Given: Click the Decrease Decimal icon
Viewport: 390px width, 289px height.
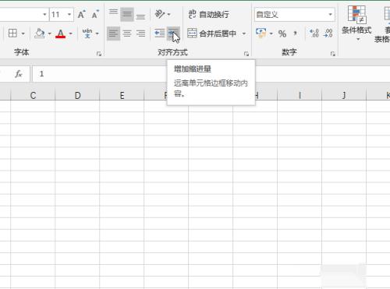Looking at the screenshot, I should click(328, 33).
